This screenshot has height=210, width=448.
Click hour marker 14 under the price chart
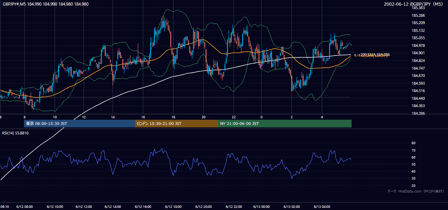(113, 117)
